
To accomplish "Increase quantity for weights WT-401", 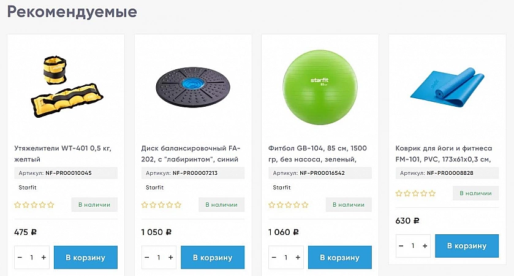I will 43,258.
